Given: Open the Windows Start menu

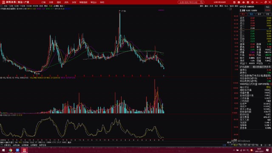Looking at the screenshot, I should [3, 150].
